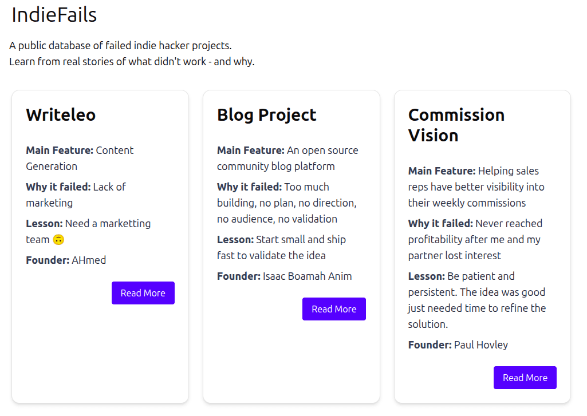Open Read More on Writeleo card
Viewport: 587px width, 416px height.
tap(143, 293)
